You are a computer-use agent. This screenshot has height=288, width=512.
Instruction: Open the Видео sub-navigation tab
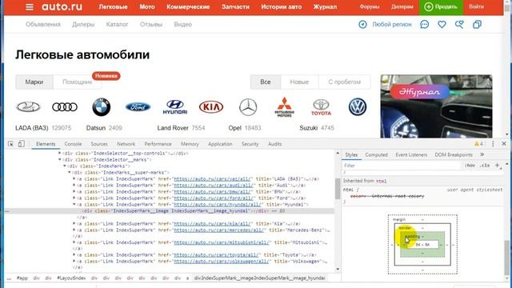(183, 25)
